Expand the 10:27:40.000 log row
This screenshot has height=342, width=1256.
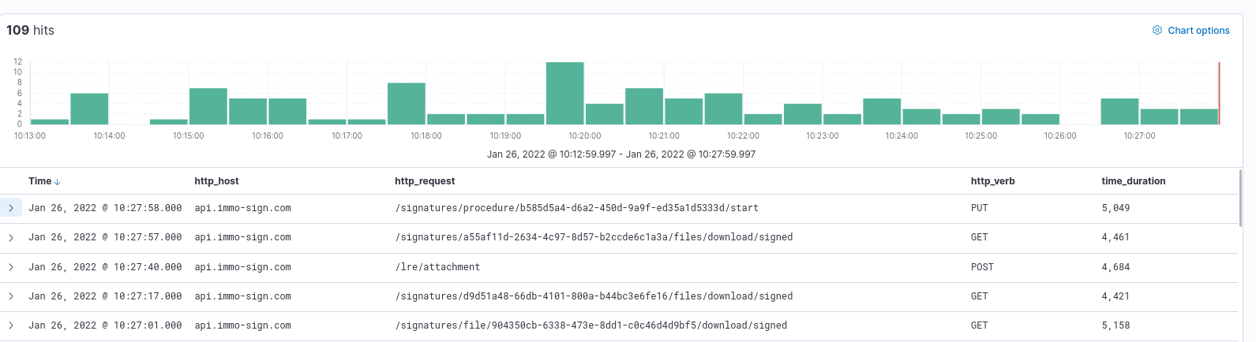pos(11,267)
